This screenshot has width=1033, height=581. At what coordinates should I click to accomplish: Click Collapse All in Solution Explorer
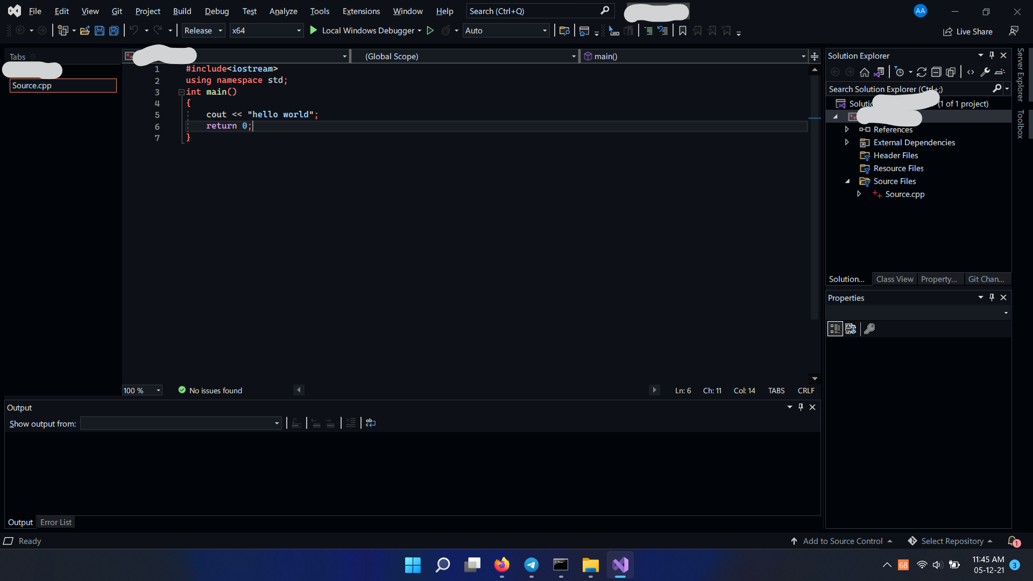(936, 72)
